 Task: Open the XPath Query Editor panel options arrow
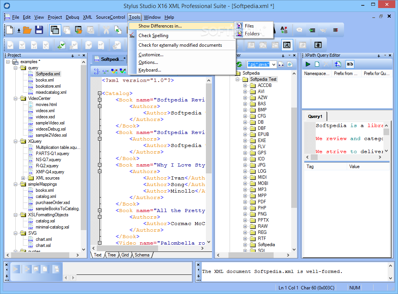coord(385,56)
